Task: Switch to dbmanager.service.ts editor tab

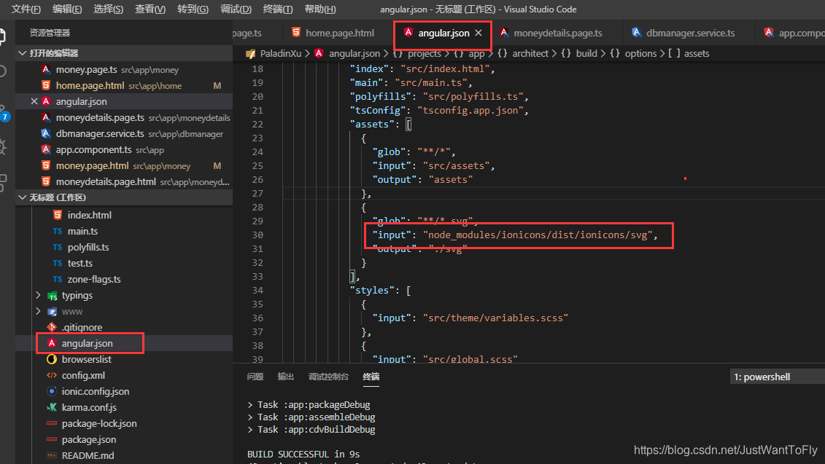Action: (689, 33)
